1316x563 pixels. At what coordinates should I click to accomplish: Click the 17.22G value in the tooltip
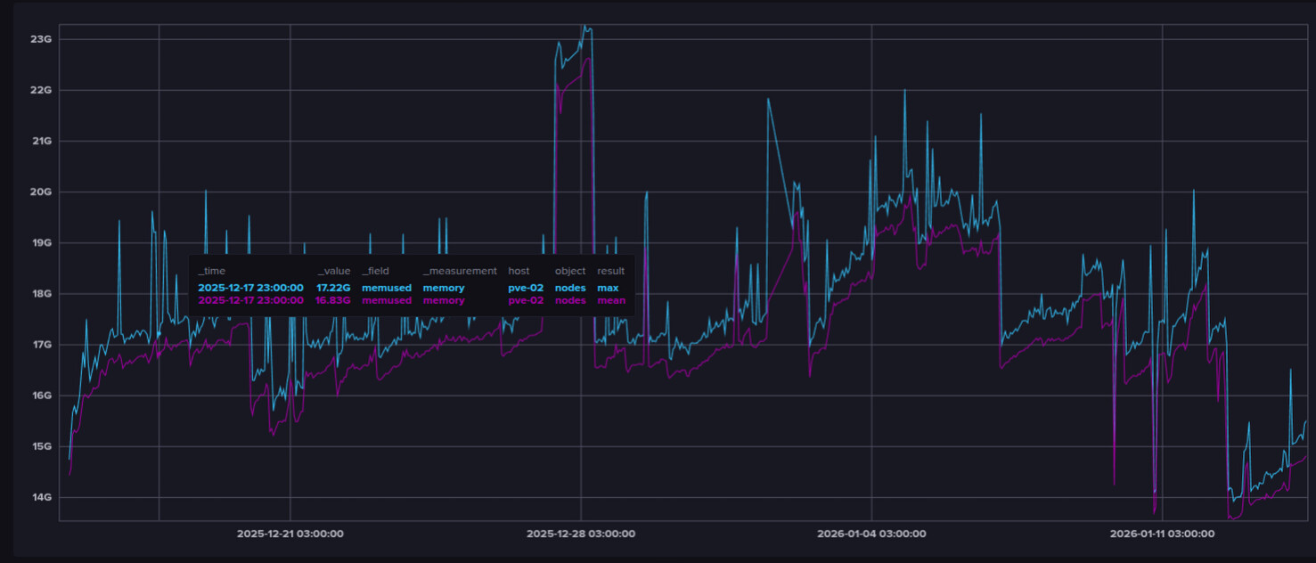333,288
